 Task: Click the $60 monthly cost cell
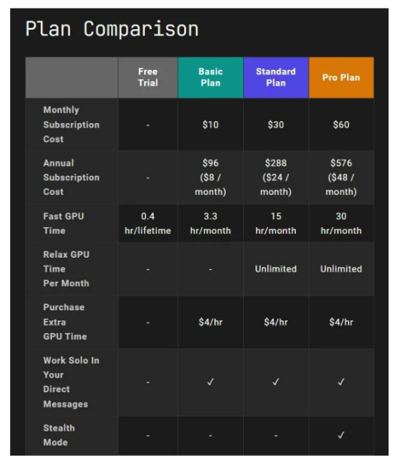342,125
